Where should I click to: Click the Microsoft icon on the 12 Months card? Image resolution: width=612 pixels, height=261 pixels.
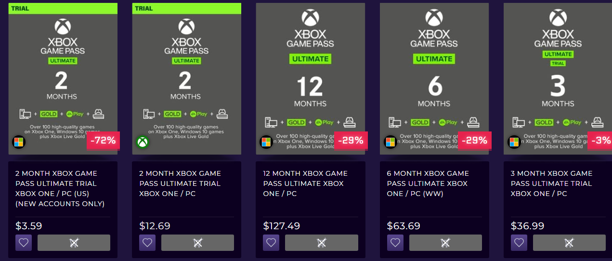click(266, 142)
